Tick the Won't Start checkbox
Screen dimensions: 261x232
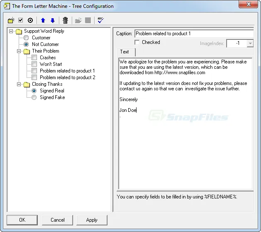click(34, 64)
